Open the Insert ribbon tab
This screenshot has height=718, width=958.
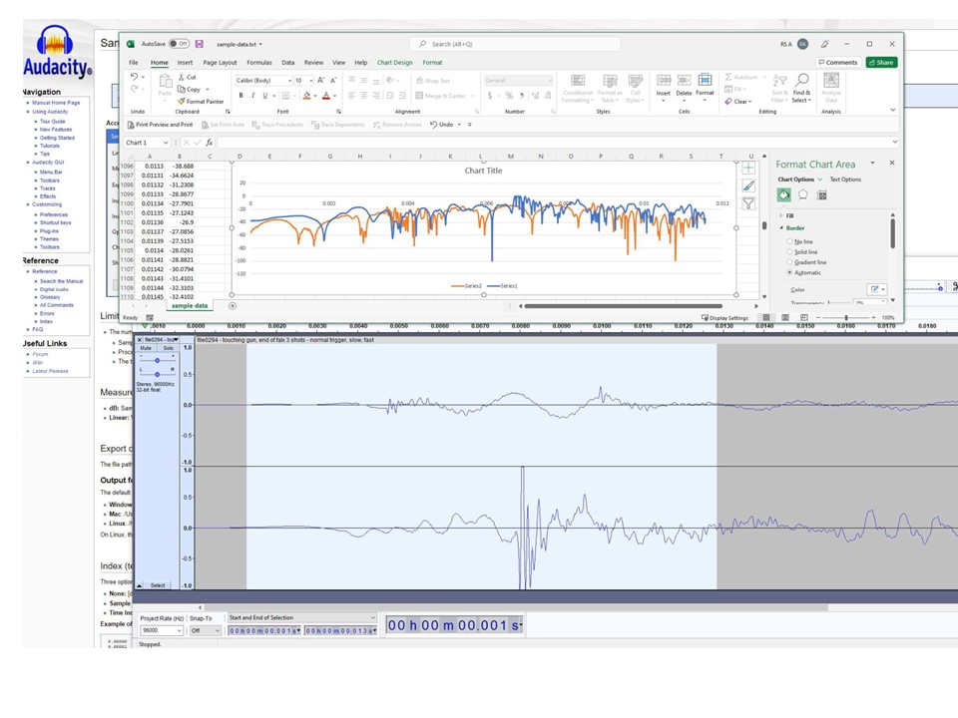pyautogui.click(x=185, y=62)
